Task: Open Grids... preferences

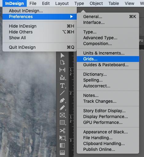Action: pyautogui.click(x=108, y=59)
